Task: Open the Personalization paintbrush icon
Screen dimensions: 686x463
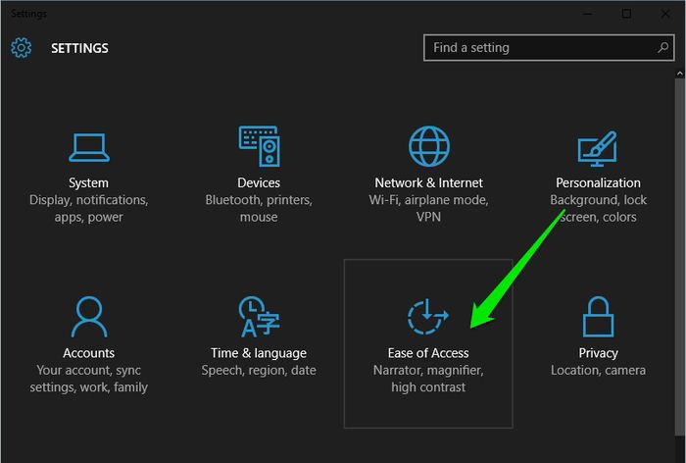Action: [598, 148]
